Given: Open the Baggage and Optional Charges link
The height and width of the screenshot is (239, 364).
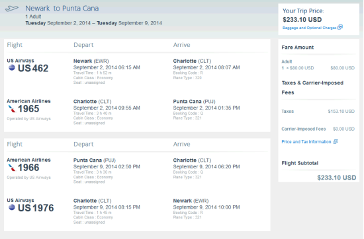Looking at the screenshot, I should (x=309, y=28).
